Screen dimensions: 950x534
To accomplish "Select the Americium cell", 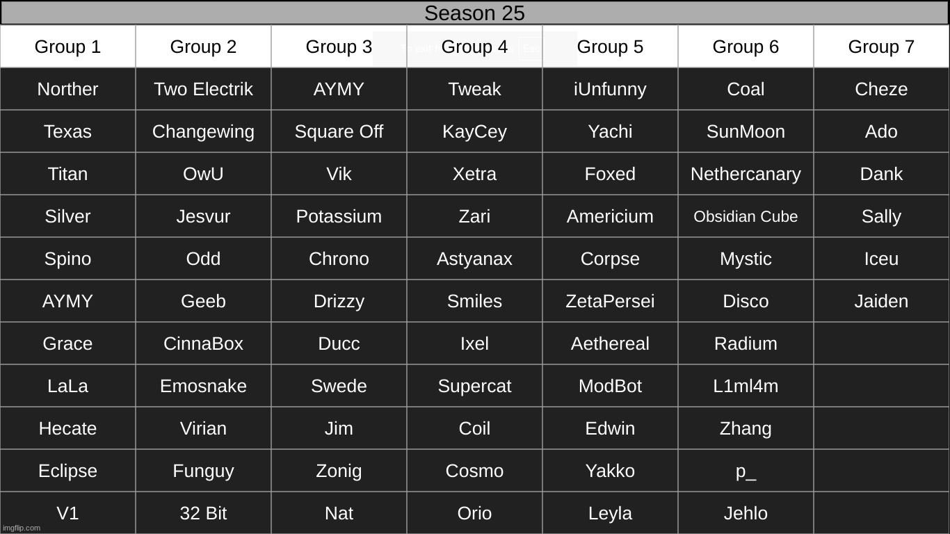I will (x=610, y=216).
